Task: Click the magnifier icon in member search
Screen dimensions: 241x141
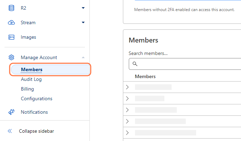Action: (135, 64)
